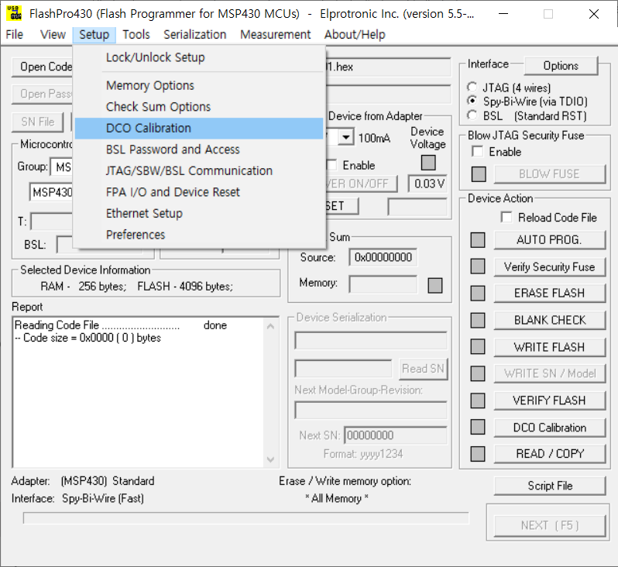Click status indicator beside VERIFY FLASH
This screenshot has height=567, width=618.
coord(478,400)
